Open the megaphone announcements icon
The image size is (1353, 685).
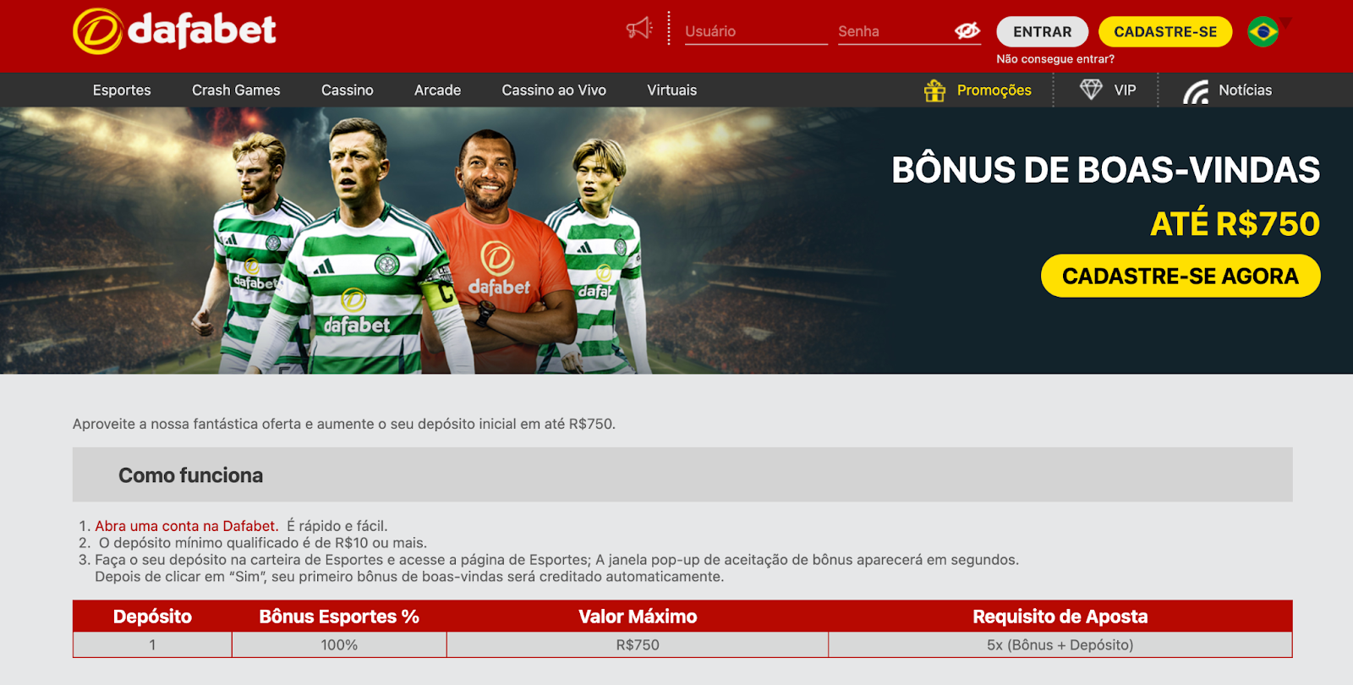click(x=639, y=29)
